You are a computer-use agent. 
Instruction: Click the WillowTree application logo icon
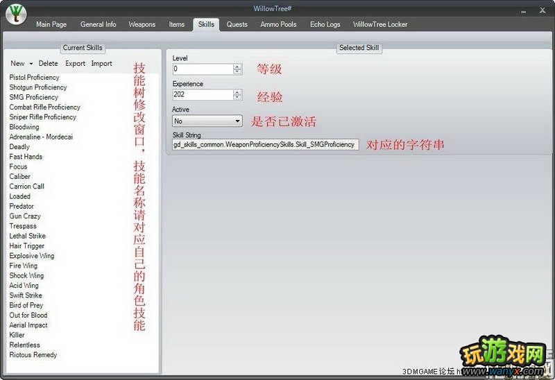16,14
